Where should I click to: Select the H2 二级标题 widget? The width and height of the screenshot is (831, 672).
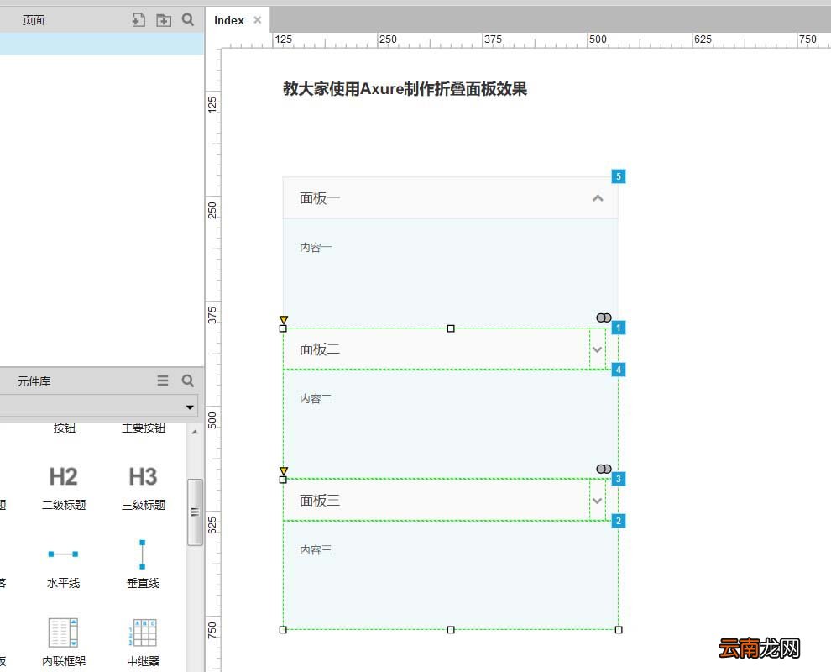64,487
